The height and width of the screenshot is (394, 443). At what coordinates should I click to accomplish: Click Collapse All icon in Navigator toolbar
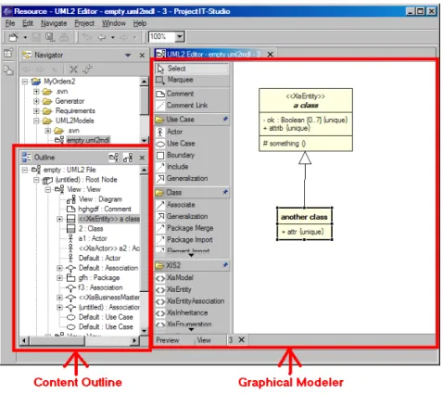pyautogui.click(x=73, y=69)
